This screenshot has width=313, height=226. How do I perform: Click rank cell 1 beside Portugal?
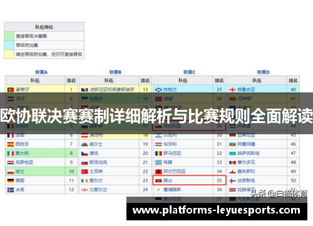pos(71,90)
